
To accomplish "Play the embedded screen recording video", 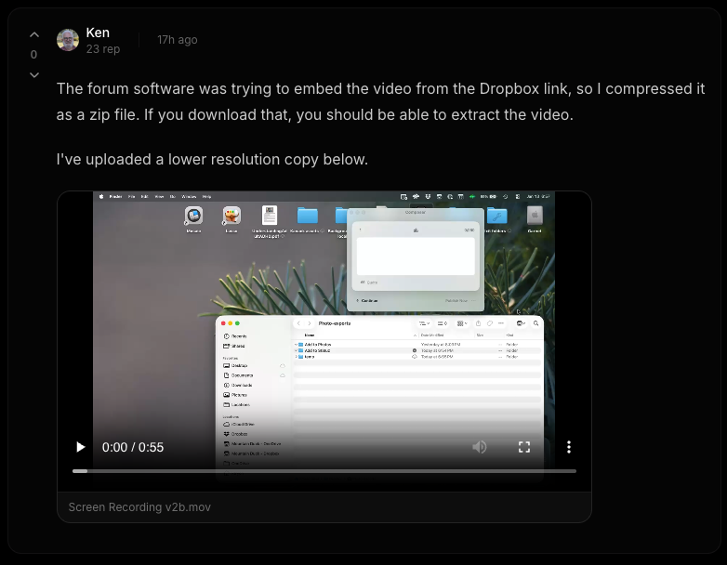I will click(80, 447).
